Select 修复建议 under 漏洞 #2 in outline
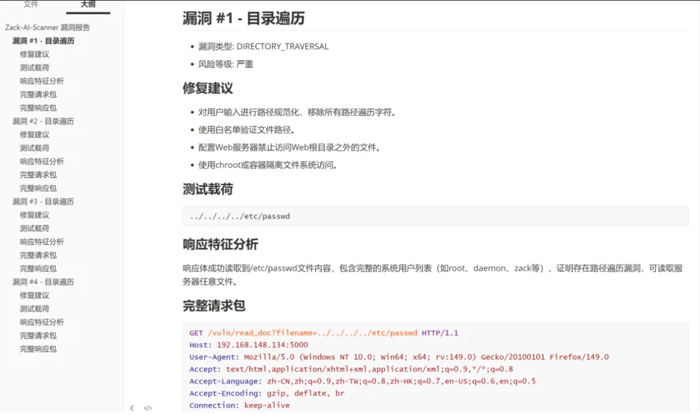The width and height of the screenshot is (700, 415). (34, 135)
